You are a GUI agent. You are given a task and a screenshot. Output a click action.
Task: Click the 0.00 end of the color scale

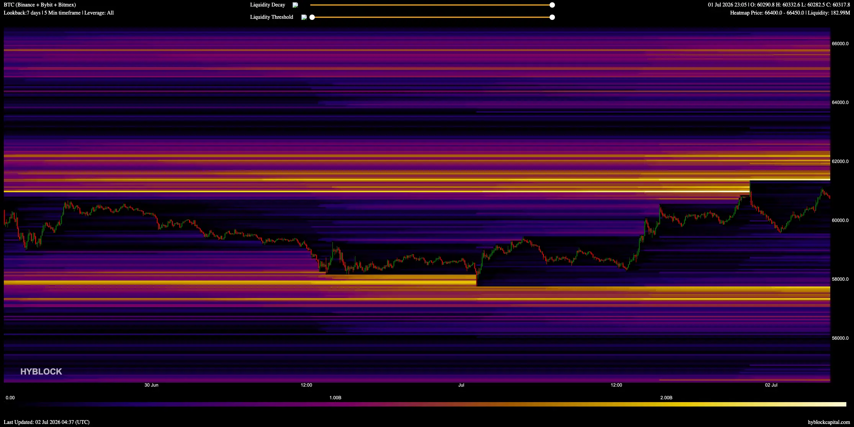[10, 398]
